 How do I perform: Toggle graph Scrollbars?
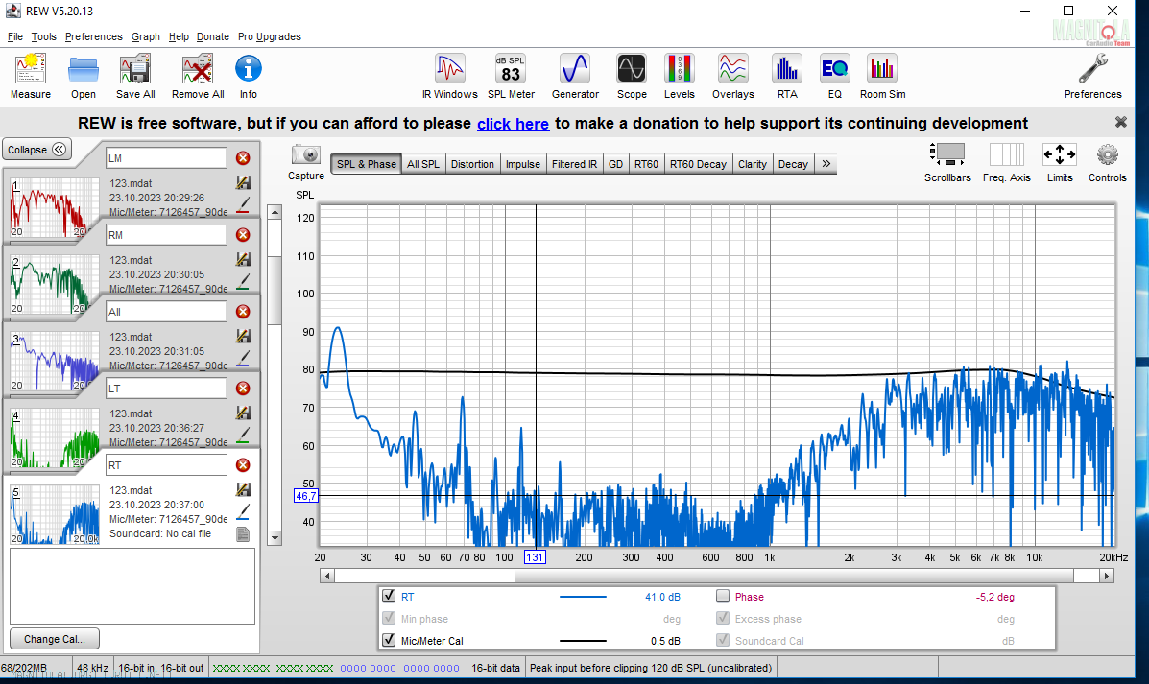coord(947,162)
